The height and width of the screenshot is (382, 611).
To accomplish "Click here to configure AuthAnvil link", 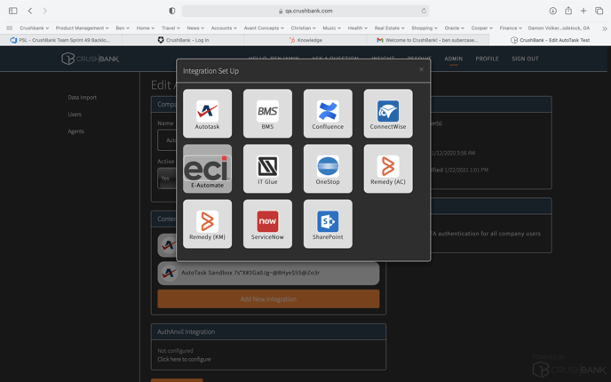I will tap(184, 360).
